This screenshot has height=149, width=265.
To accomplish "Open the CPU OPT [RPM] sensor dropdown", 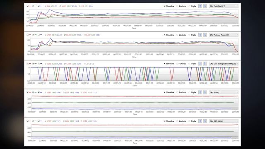I will tap(224, 121).
